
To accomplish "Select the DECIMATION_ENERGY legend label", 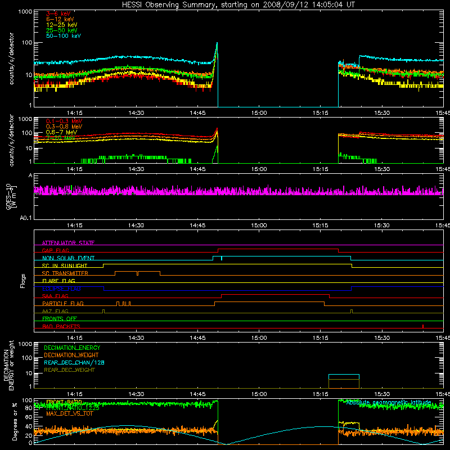I will pos(72,348).
